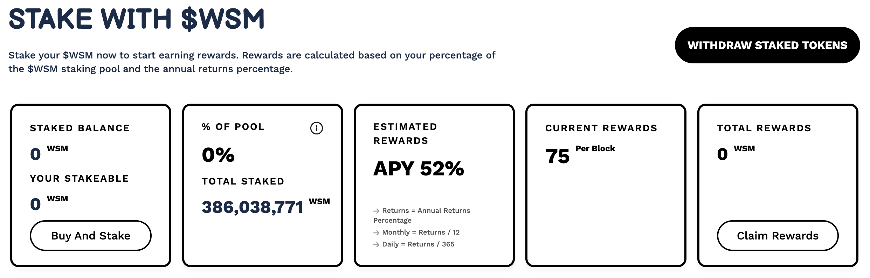
Task: Select the total staked amount 386,038,771
Action: click(253, 207)
